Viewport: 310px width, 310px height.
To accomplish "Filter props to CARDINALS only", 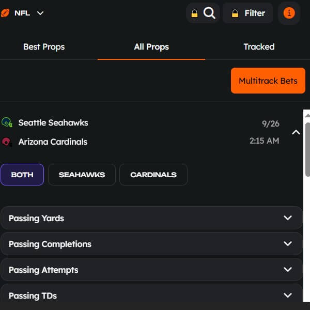I will 153,175.
